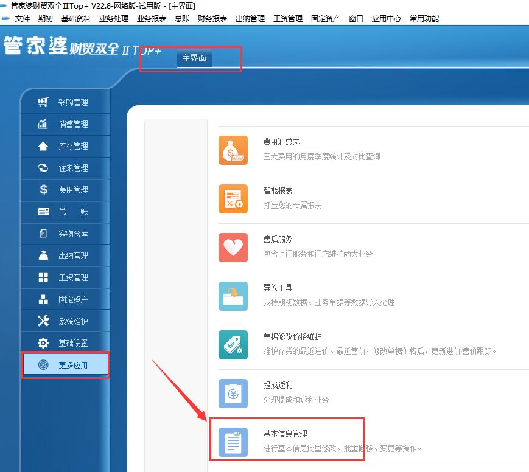Open the 总账 menu in menu bar

click(x=182, y=18)
